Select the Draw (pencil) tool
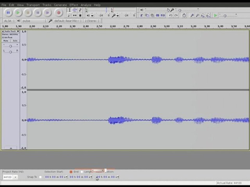Viewport: 250px width, 187px height. (80, 10)
